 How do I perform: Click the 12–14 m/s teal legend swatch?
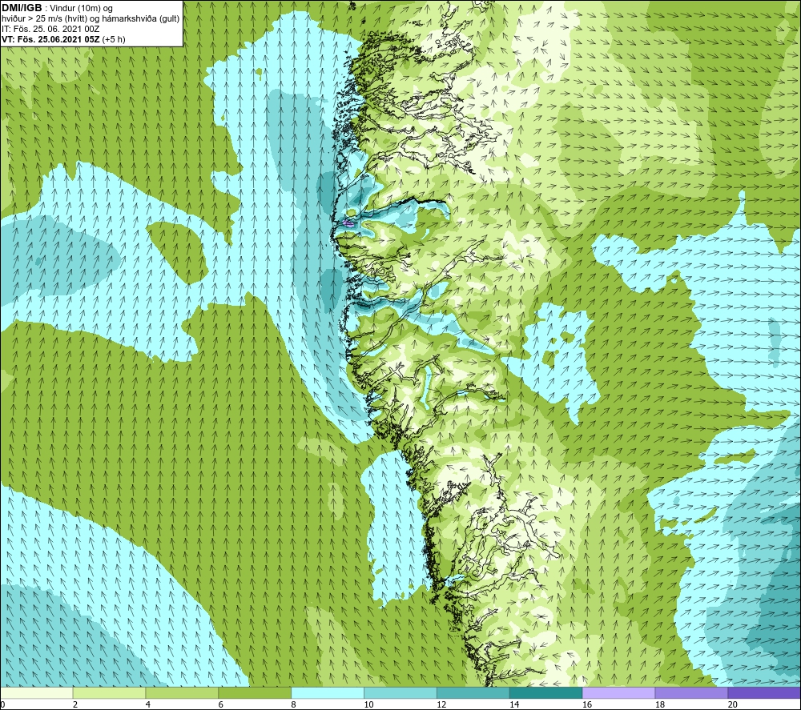tap(473, 692)
